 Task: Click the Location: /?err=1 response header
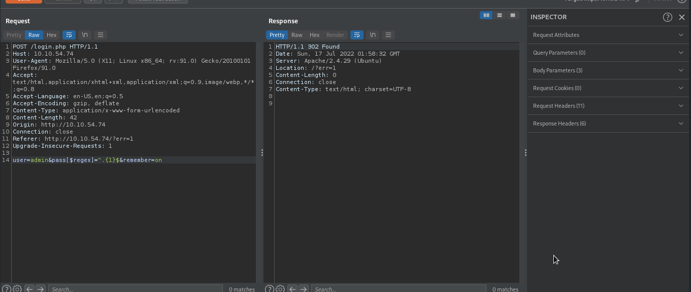tap(306, 68)
